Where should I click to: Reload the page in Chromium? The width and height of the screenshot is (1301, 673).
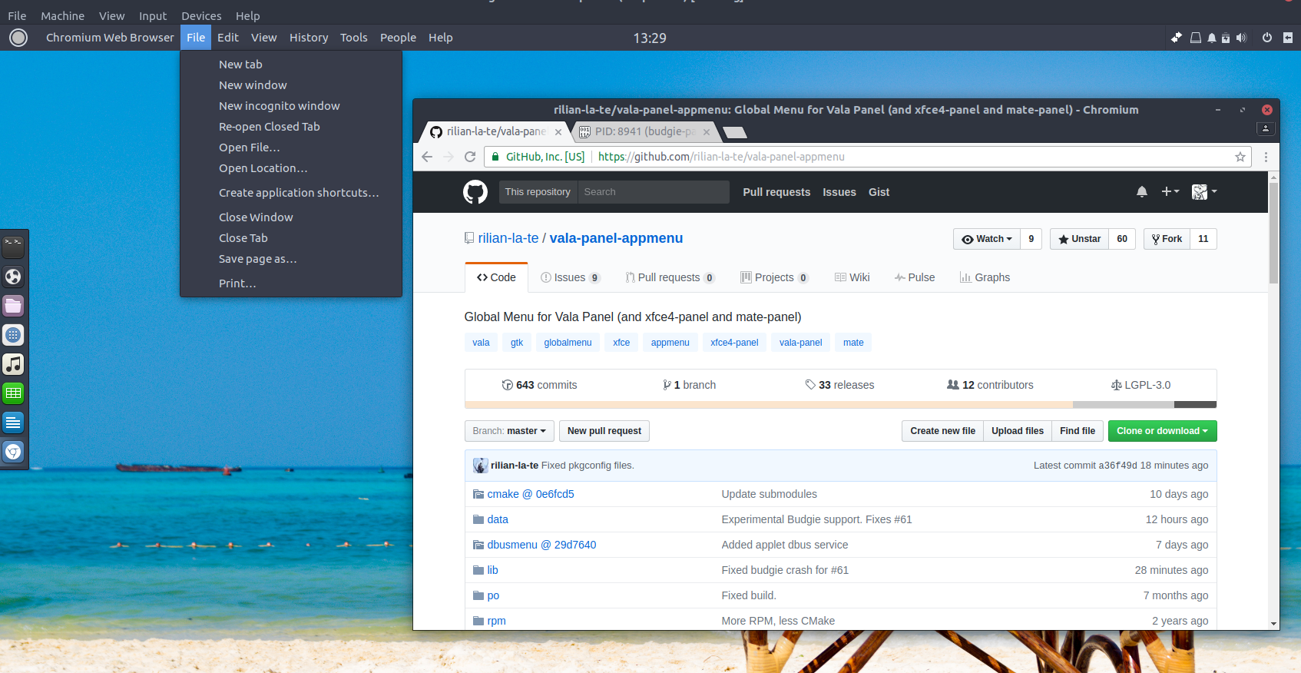point(470,157)
